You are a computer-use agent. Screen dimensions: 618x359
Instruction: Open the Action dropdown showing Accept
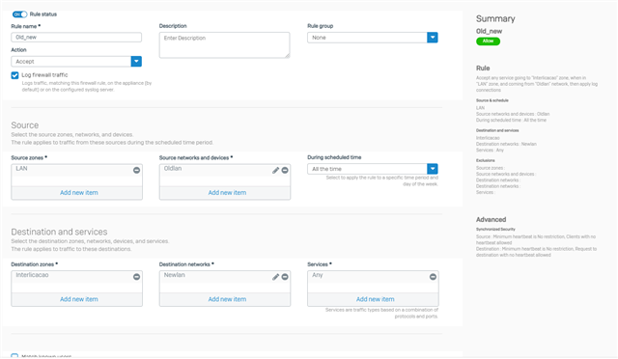tap(76, 62)
